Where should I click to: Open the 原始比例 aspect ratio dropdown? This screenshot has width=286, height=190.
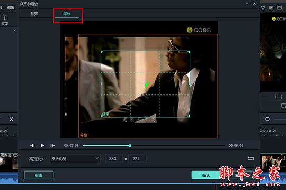click(x=75, y=158)
